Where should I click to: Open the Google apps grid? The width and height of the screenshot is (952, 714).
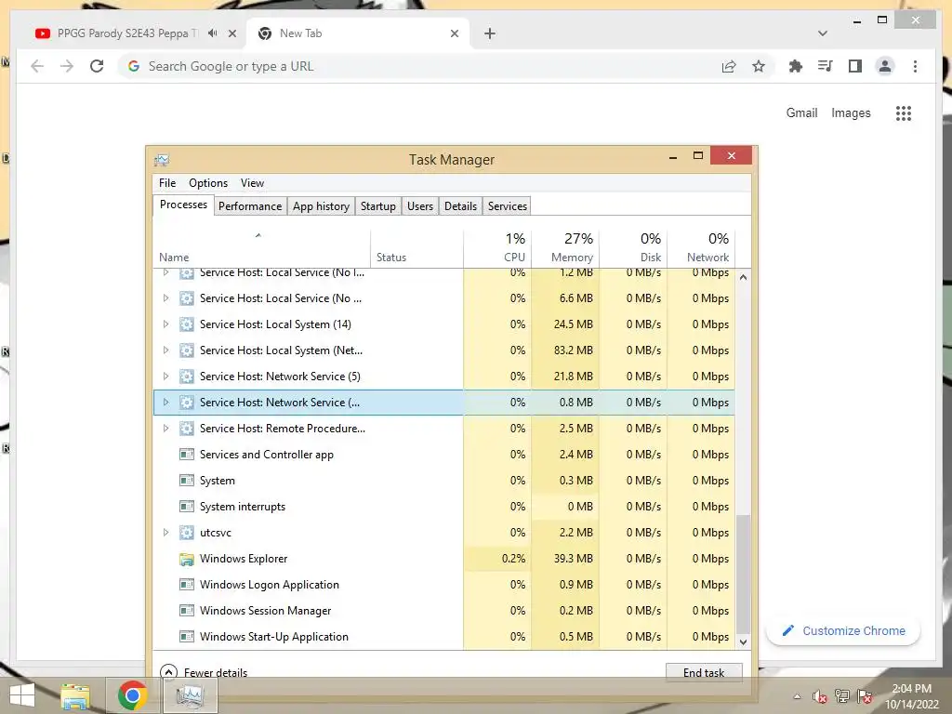pos(904,112)
